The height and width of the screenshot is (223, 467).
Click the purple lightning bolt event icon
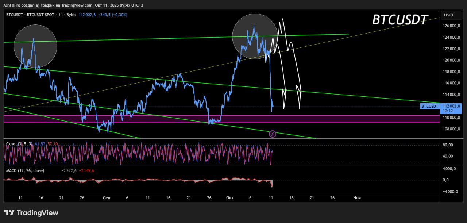[x=273, y=134]
